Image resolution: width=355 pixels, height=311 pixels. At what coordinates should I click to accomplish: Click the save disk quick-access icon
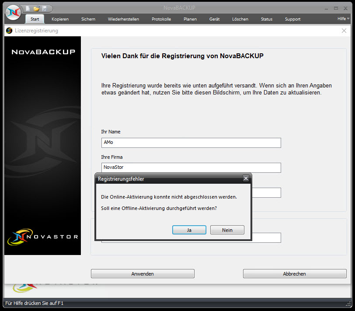pyautogui.click(x=45, y=8)
